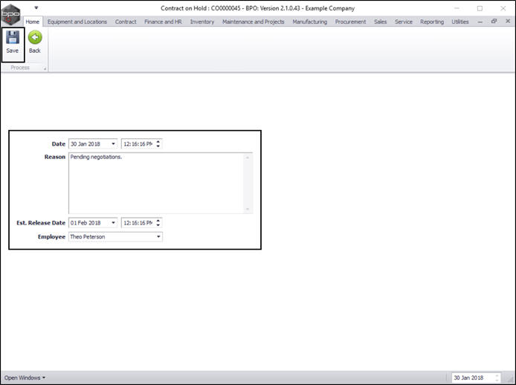Switch to the Home ribbon tab
The width and height of the screenshot is (516, 385).
click(x=33, y=22)
